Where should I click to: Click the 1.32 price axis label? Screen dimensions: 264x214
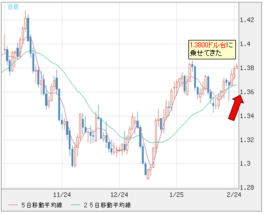247,140
